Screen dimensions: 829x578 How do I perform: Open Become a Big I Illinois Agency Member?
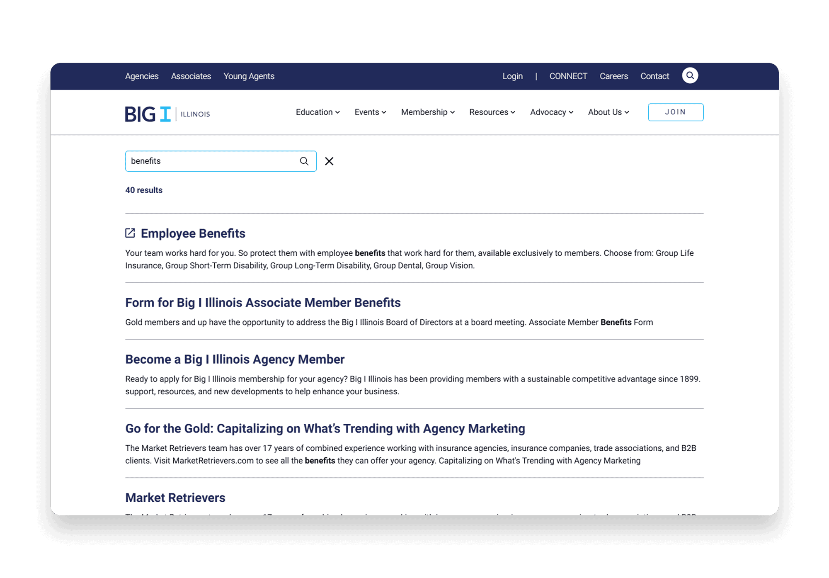click(x=235, y=359)
